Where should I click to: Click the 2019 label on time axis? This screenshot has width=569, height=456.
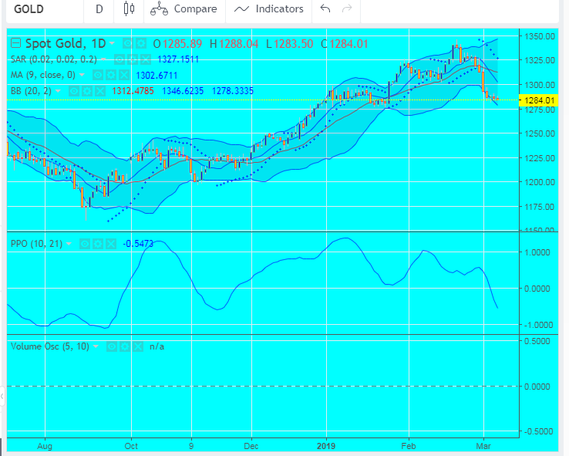tap(326, 446)
